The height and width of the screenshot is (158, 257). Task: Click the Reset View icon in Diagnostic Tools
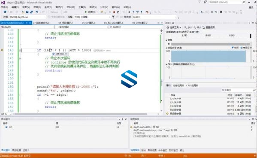tap(204, 27)
